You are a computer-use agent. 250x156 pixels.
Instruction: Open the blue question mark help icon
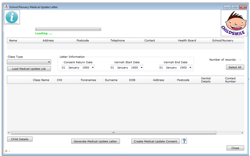[x=184, y=141]
